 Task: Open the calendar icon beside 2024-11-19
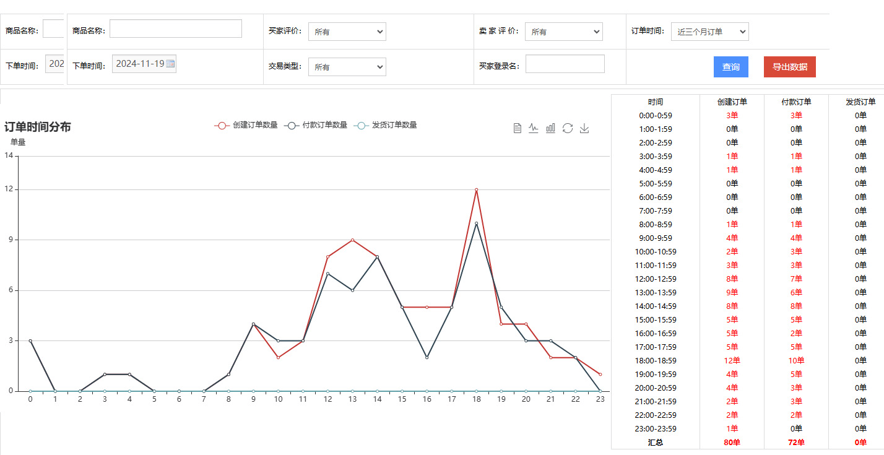click(170, 64)
